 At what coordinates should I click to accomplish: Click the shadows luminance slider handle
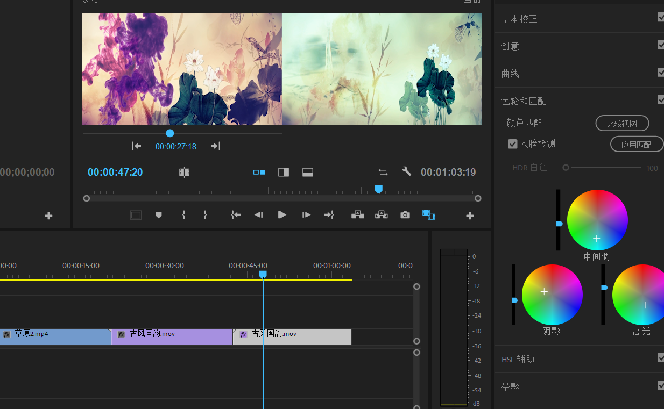[x=514, y=300]
